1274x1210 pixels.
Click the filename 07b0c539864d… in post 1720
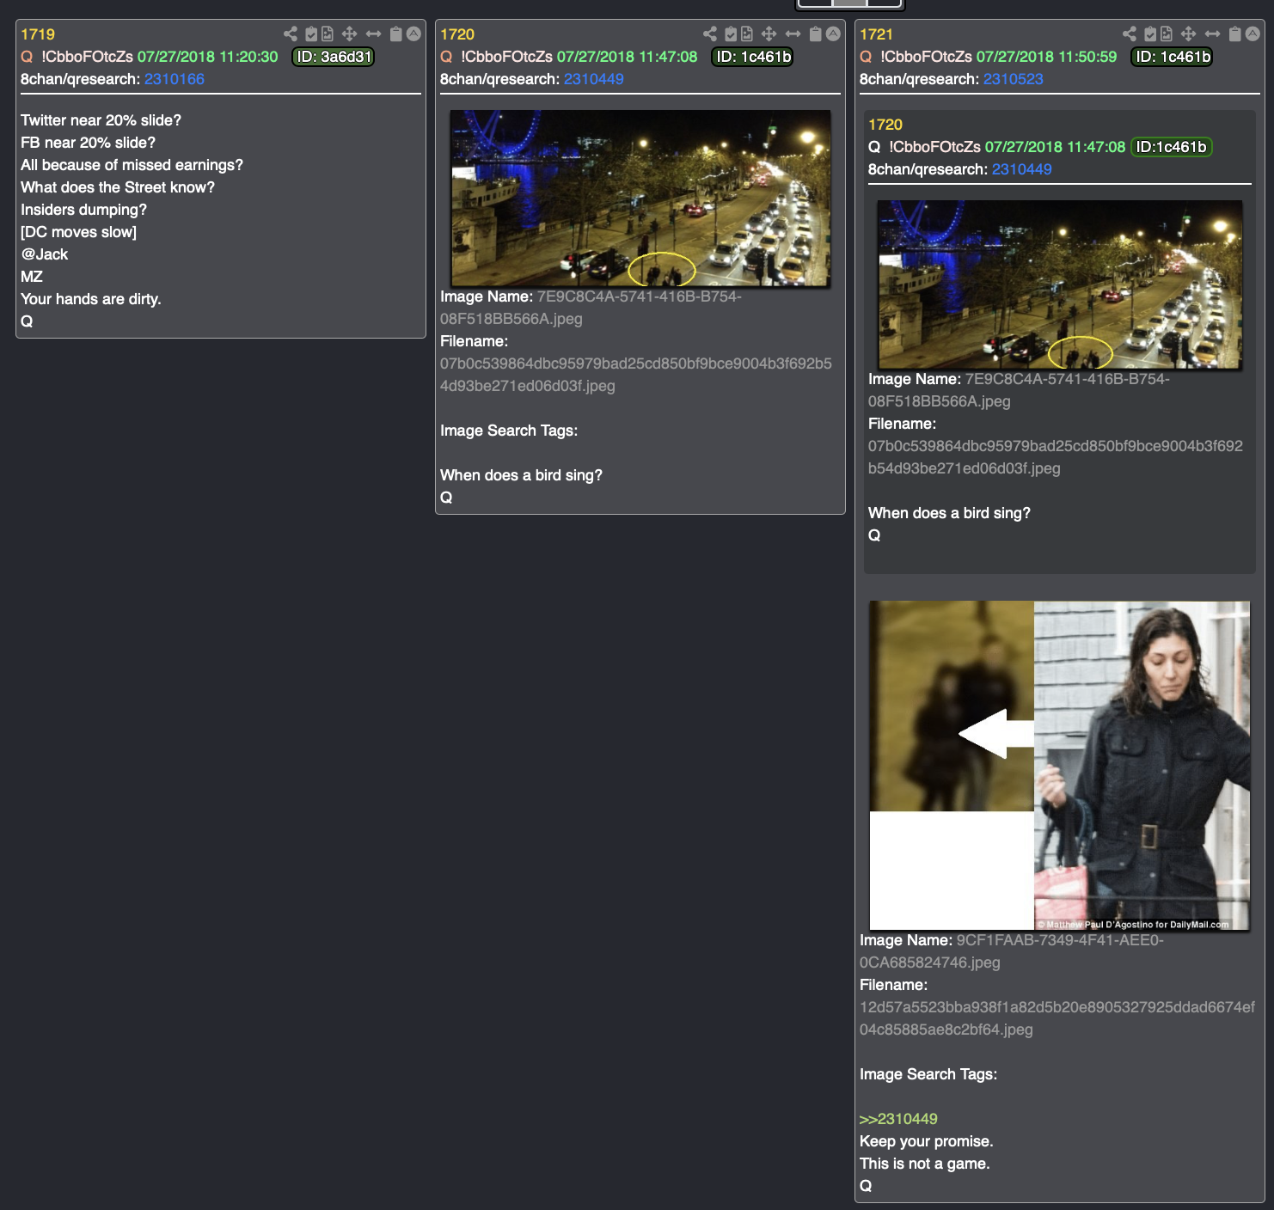(x=636, y=375)
